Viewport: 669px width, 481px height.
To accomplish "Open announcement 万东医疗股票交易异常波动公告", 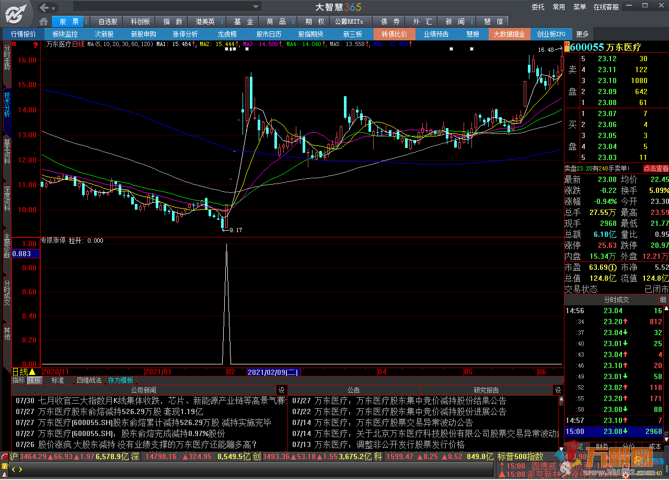I will (393, 423).
